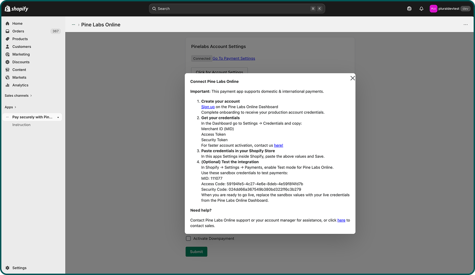Click the Connect Pine Labs Online heading
The height and width of the screenshot is (275, 475).
pos(214,81)
